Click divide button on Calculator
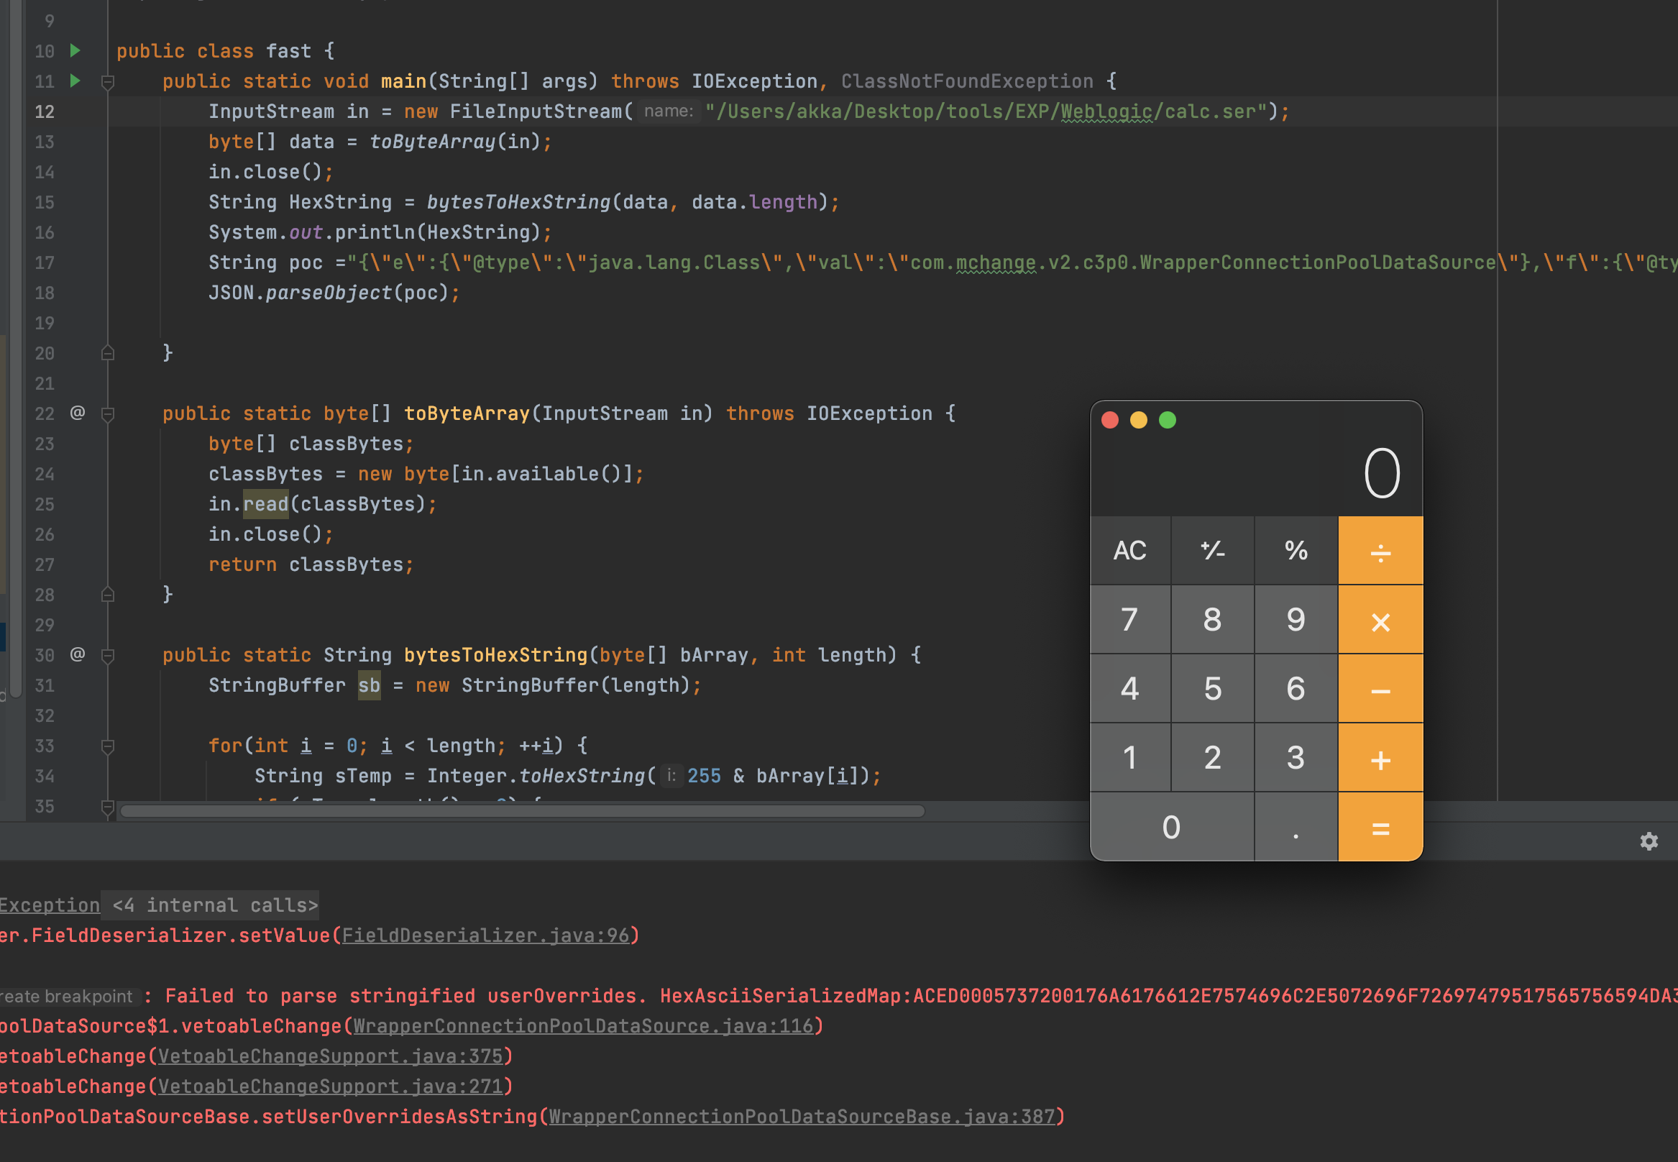The width and height of the screenshot is (1678, 1162). coord(1380,550)
